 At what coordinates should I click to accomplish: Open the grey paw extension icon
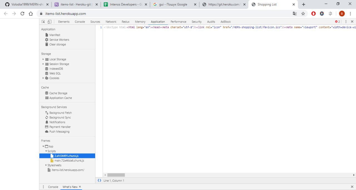click(330, 14)
